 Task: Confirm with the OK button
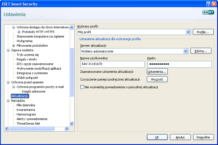[x=157, y=137]
